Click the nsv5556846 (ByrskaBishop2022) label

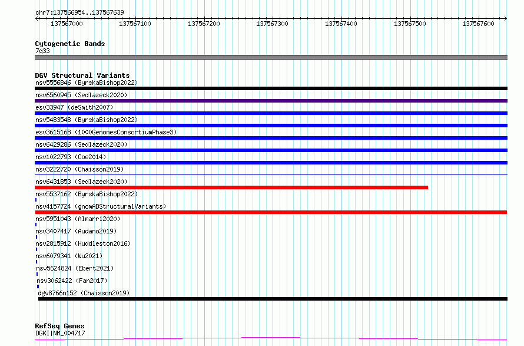pos(87,83)
